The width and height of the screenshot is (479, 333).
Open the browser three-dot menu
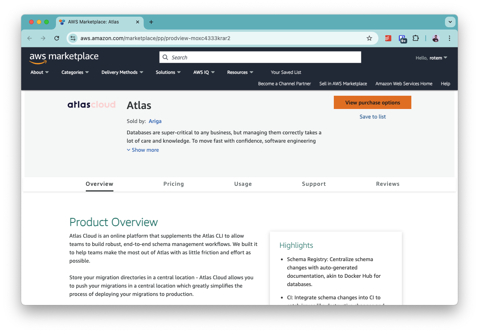click(449, 38)
